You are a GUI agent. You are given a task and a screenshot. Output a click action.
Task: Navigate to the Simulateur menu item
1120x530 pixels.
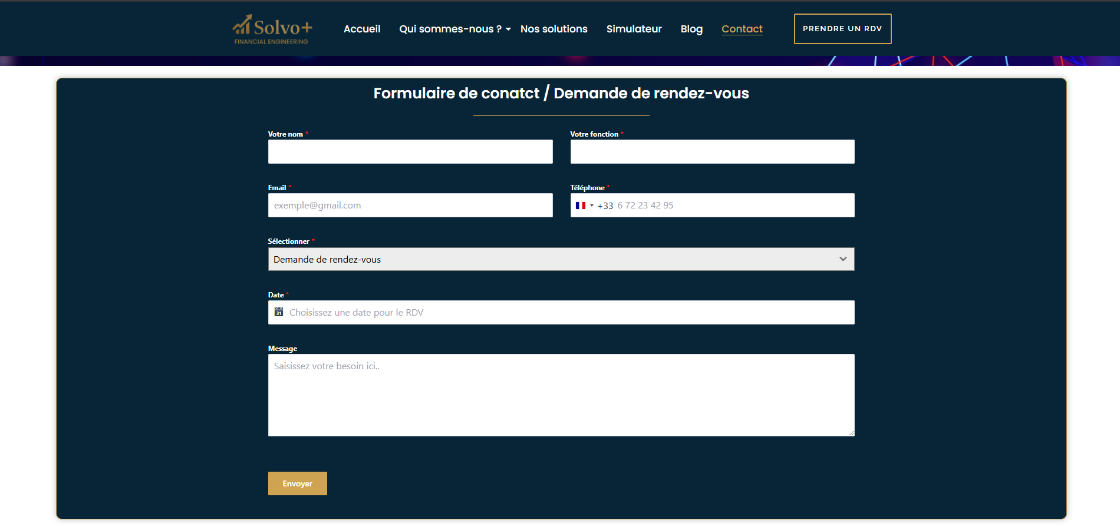pos(634,29)
